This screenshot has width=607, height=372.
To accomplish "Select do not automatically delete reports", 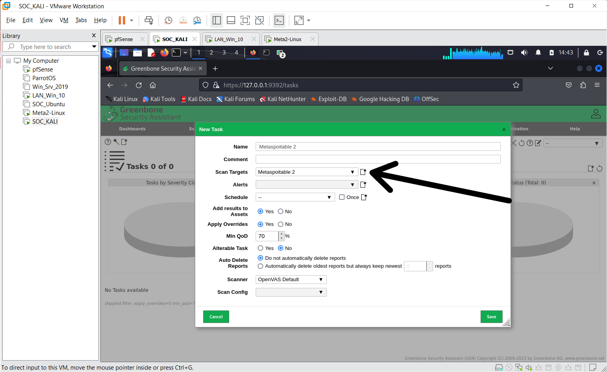I will click(260, 258).
